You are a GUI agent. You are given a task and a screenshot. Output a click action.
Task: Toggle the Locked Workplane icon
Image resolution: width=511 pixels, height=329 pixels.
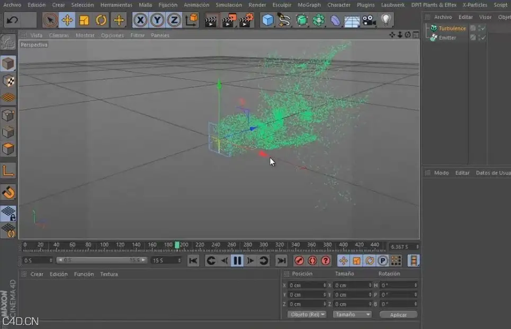8,214
